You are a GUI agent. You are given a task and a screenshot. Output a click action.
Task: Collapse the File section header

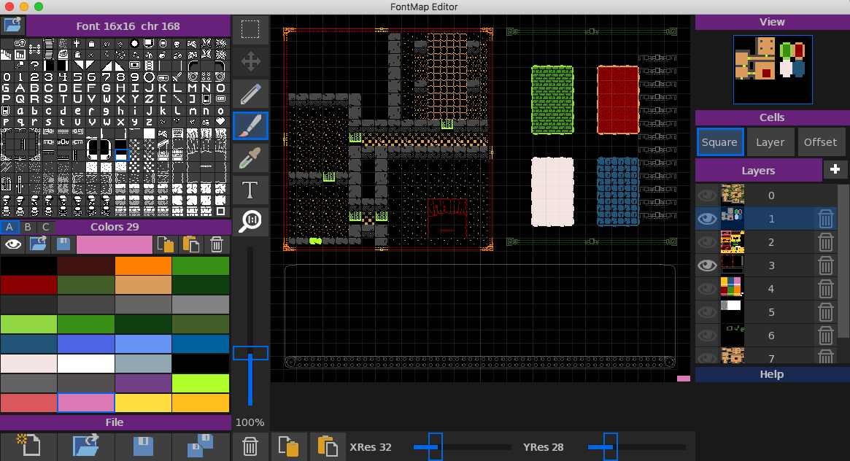(115, 422)
